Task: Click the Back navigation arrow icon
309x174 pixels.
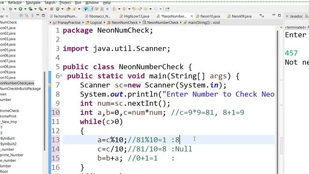Action: coord(146,9)
